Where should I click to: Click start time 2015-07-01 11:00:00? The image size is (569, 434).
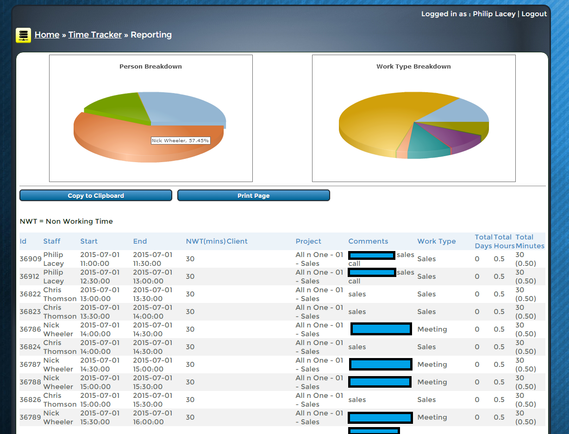tap(100, 259)
